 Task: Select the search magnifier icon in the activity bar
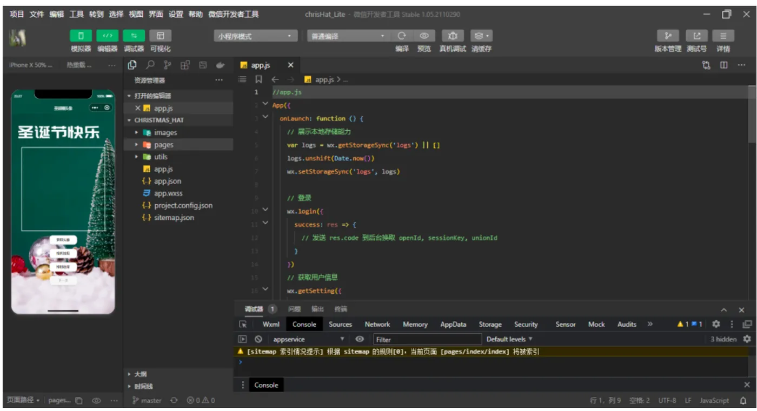(150, 65)
